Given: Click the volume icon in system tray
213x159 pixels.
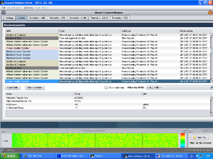Looking at the screenshot, I should [x=201, y=156].
